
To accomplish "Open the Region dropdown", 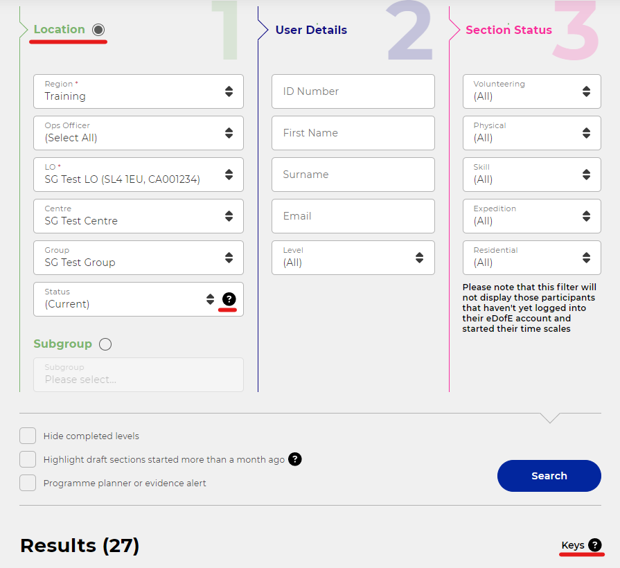I will (x=139, y=91).
